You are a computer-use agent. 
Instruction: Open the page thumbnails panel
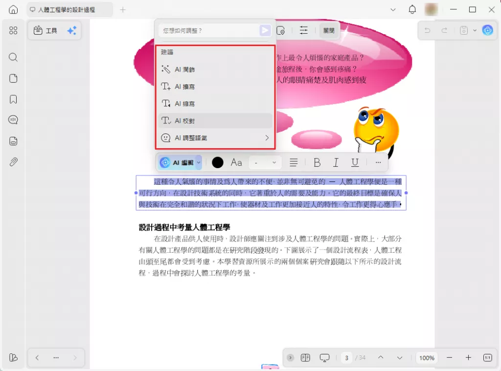[13, 78]
